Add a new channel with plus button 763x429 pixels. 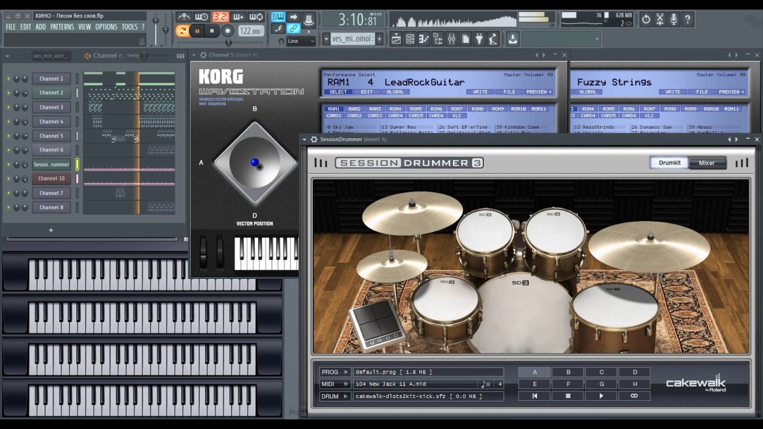point(51,230)
